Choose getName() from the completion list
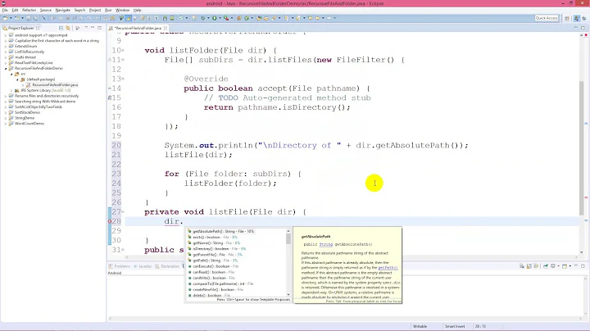Viewport: 590px width, 331px height. (237, 243)
